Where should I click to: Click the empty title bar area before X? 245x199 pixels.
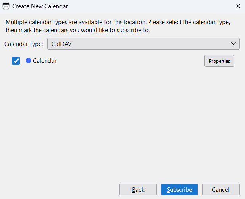pos(151,6)
